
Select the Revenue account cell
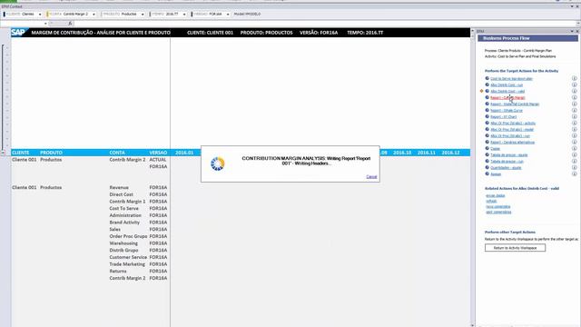(x=119, y=187)
